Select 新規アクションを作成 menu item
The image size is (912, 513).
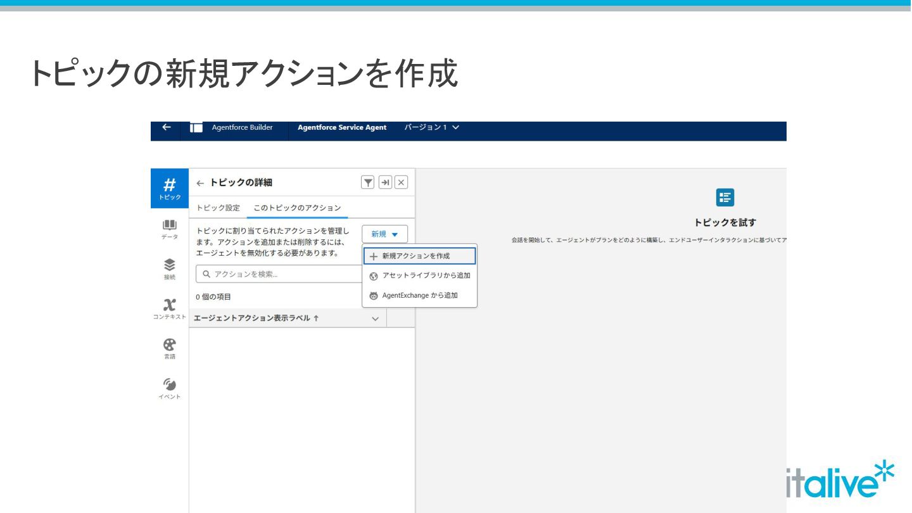(x=419, y=256)
